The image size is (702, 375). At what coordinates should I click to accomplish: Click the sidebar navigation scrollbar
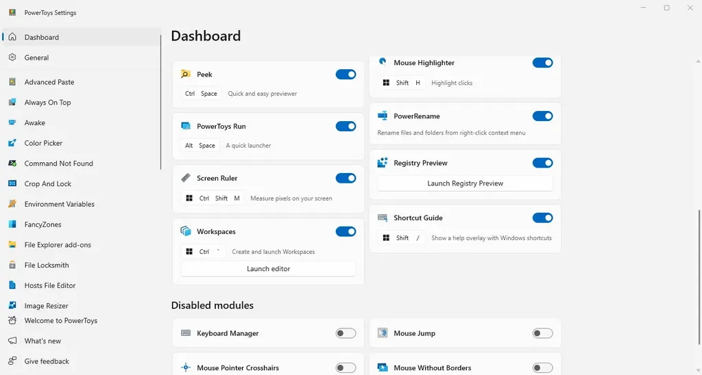160,102
